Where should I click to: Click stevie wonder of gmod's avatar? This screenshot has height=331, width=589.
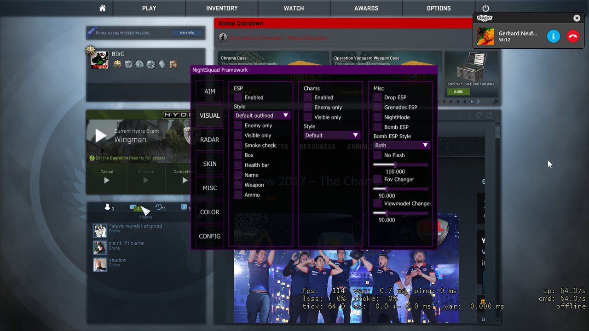coord(100,231)
